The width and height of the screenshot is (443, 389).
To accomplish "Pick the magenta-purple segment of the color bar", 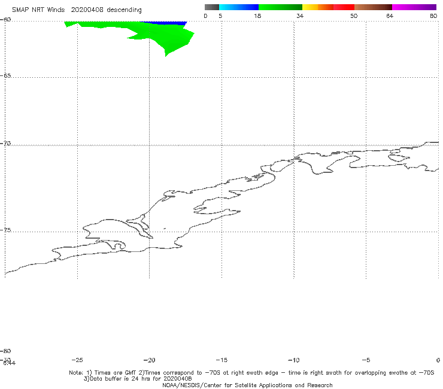I will 414,7.
